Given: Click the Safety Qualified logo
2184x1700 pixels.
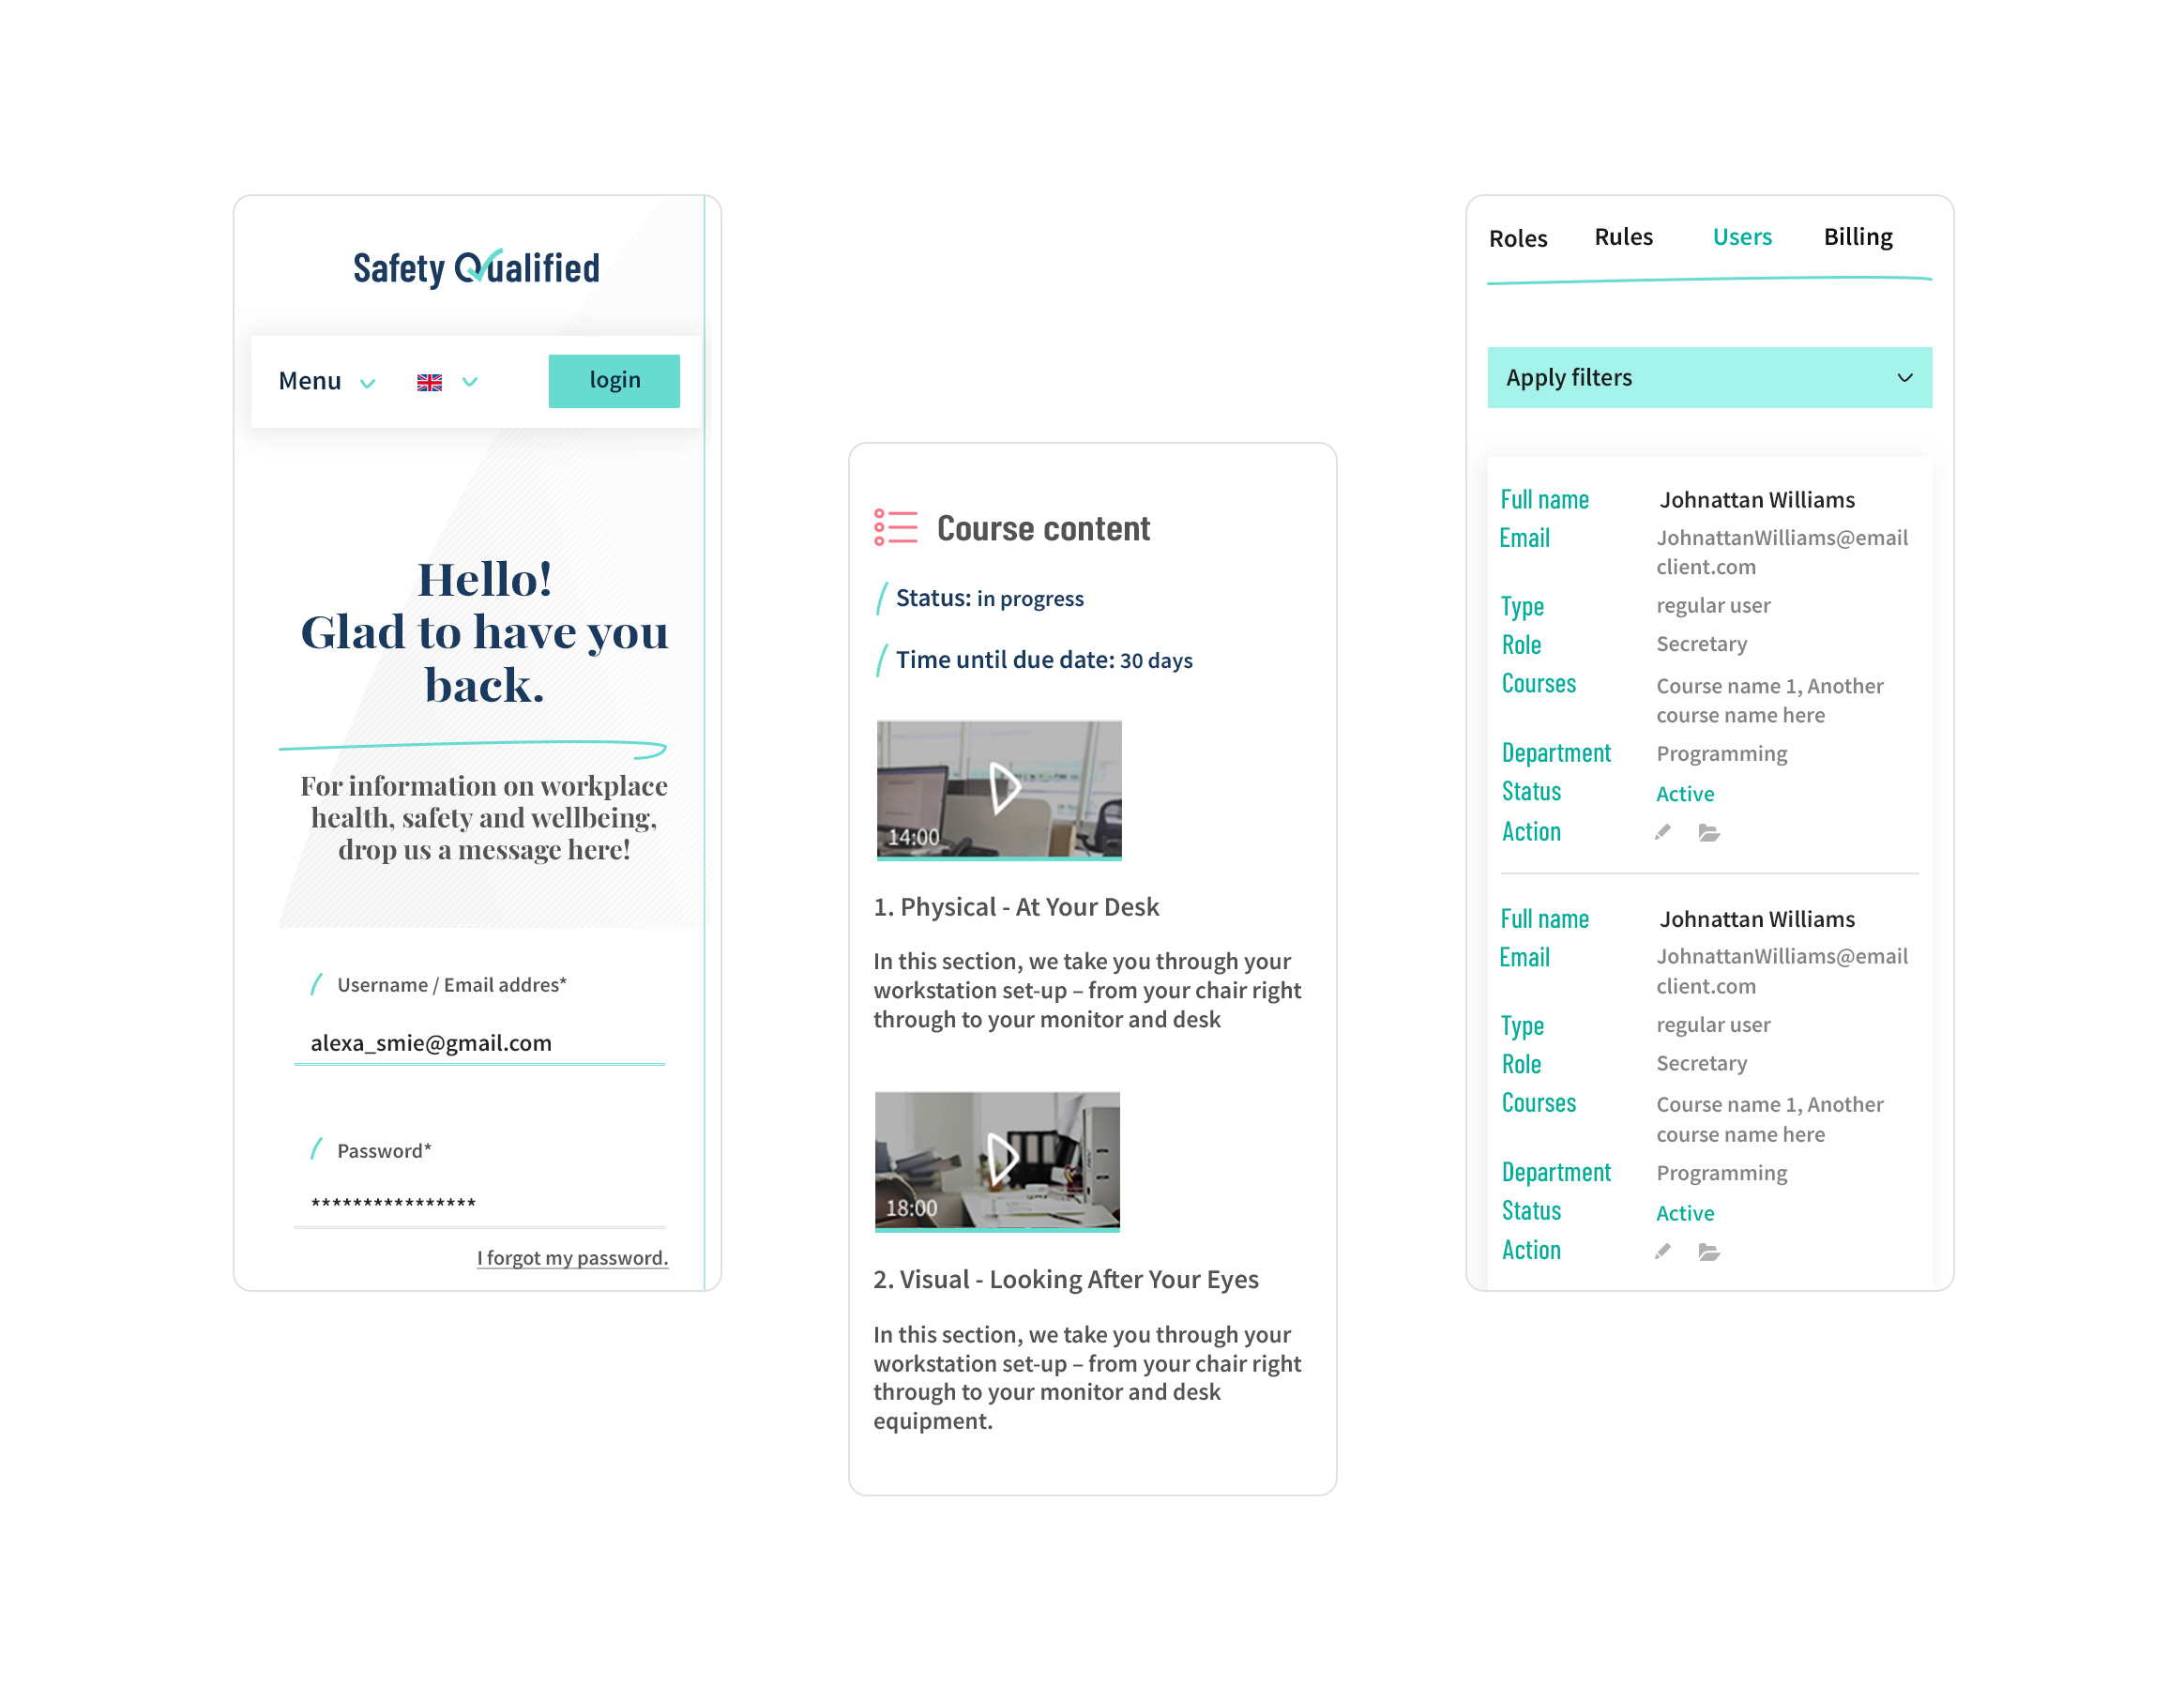Looking at the screenshot, I should (x=476, y=268).
